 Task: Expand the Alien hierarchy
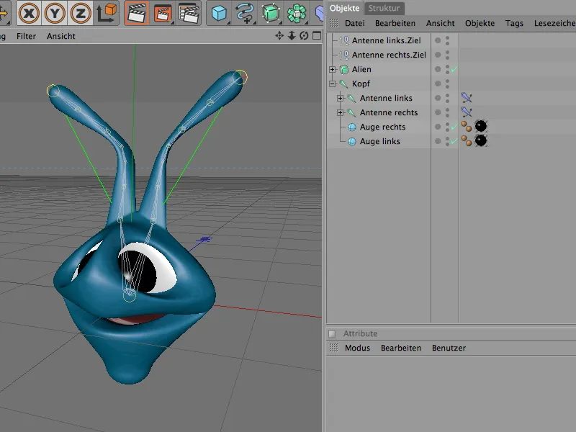[x=332, y=69]
